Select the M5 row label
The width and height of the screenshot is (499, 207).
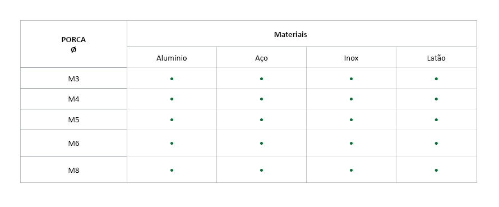click(74, 119)
